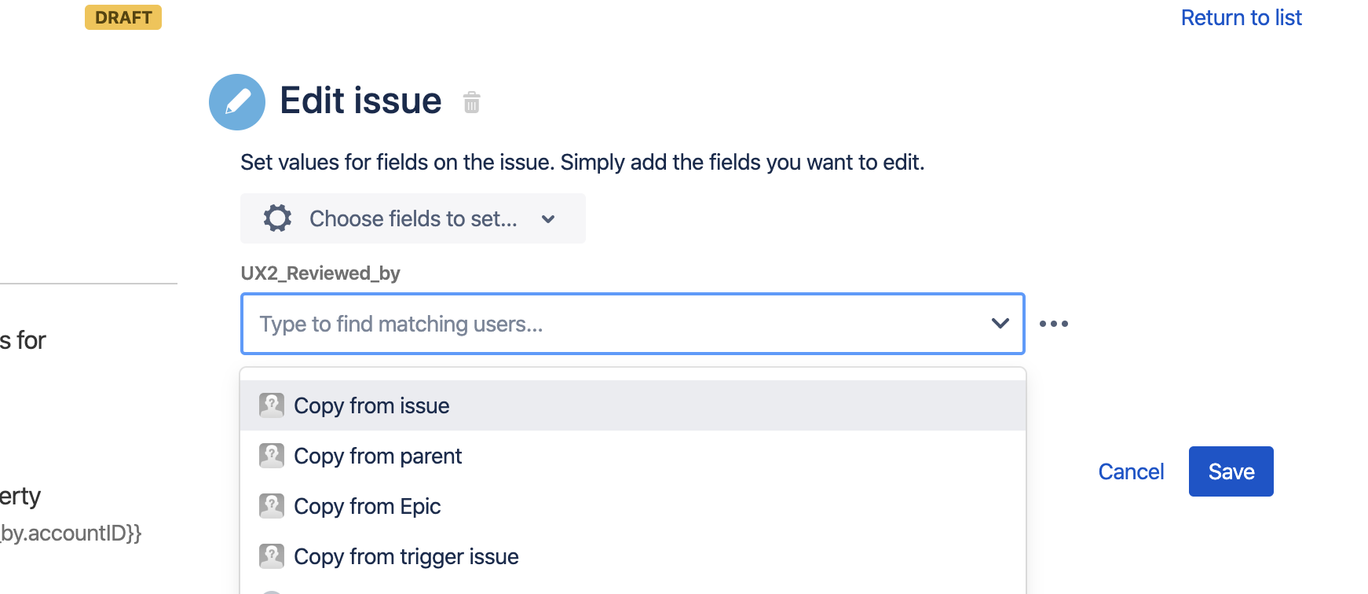Viewport: 1368px width, 594px height.
Task: Click the avatar icon beside Copy from Epic
Action: point(272,506)
